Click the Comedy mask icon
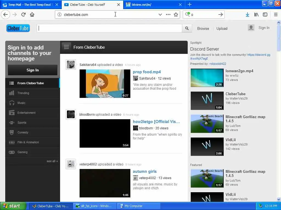 point(12,132)
